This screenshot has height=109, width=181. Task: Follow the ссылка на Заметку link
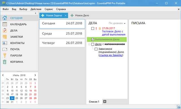point(111,55)
